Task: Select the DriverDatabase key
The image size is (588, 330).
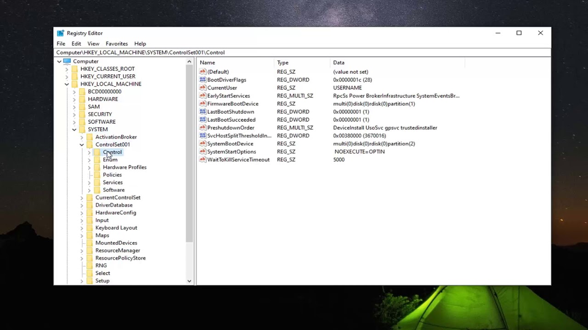Action: coord(114,205)
